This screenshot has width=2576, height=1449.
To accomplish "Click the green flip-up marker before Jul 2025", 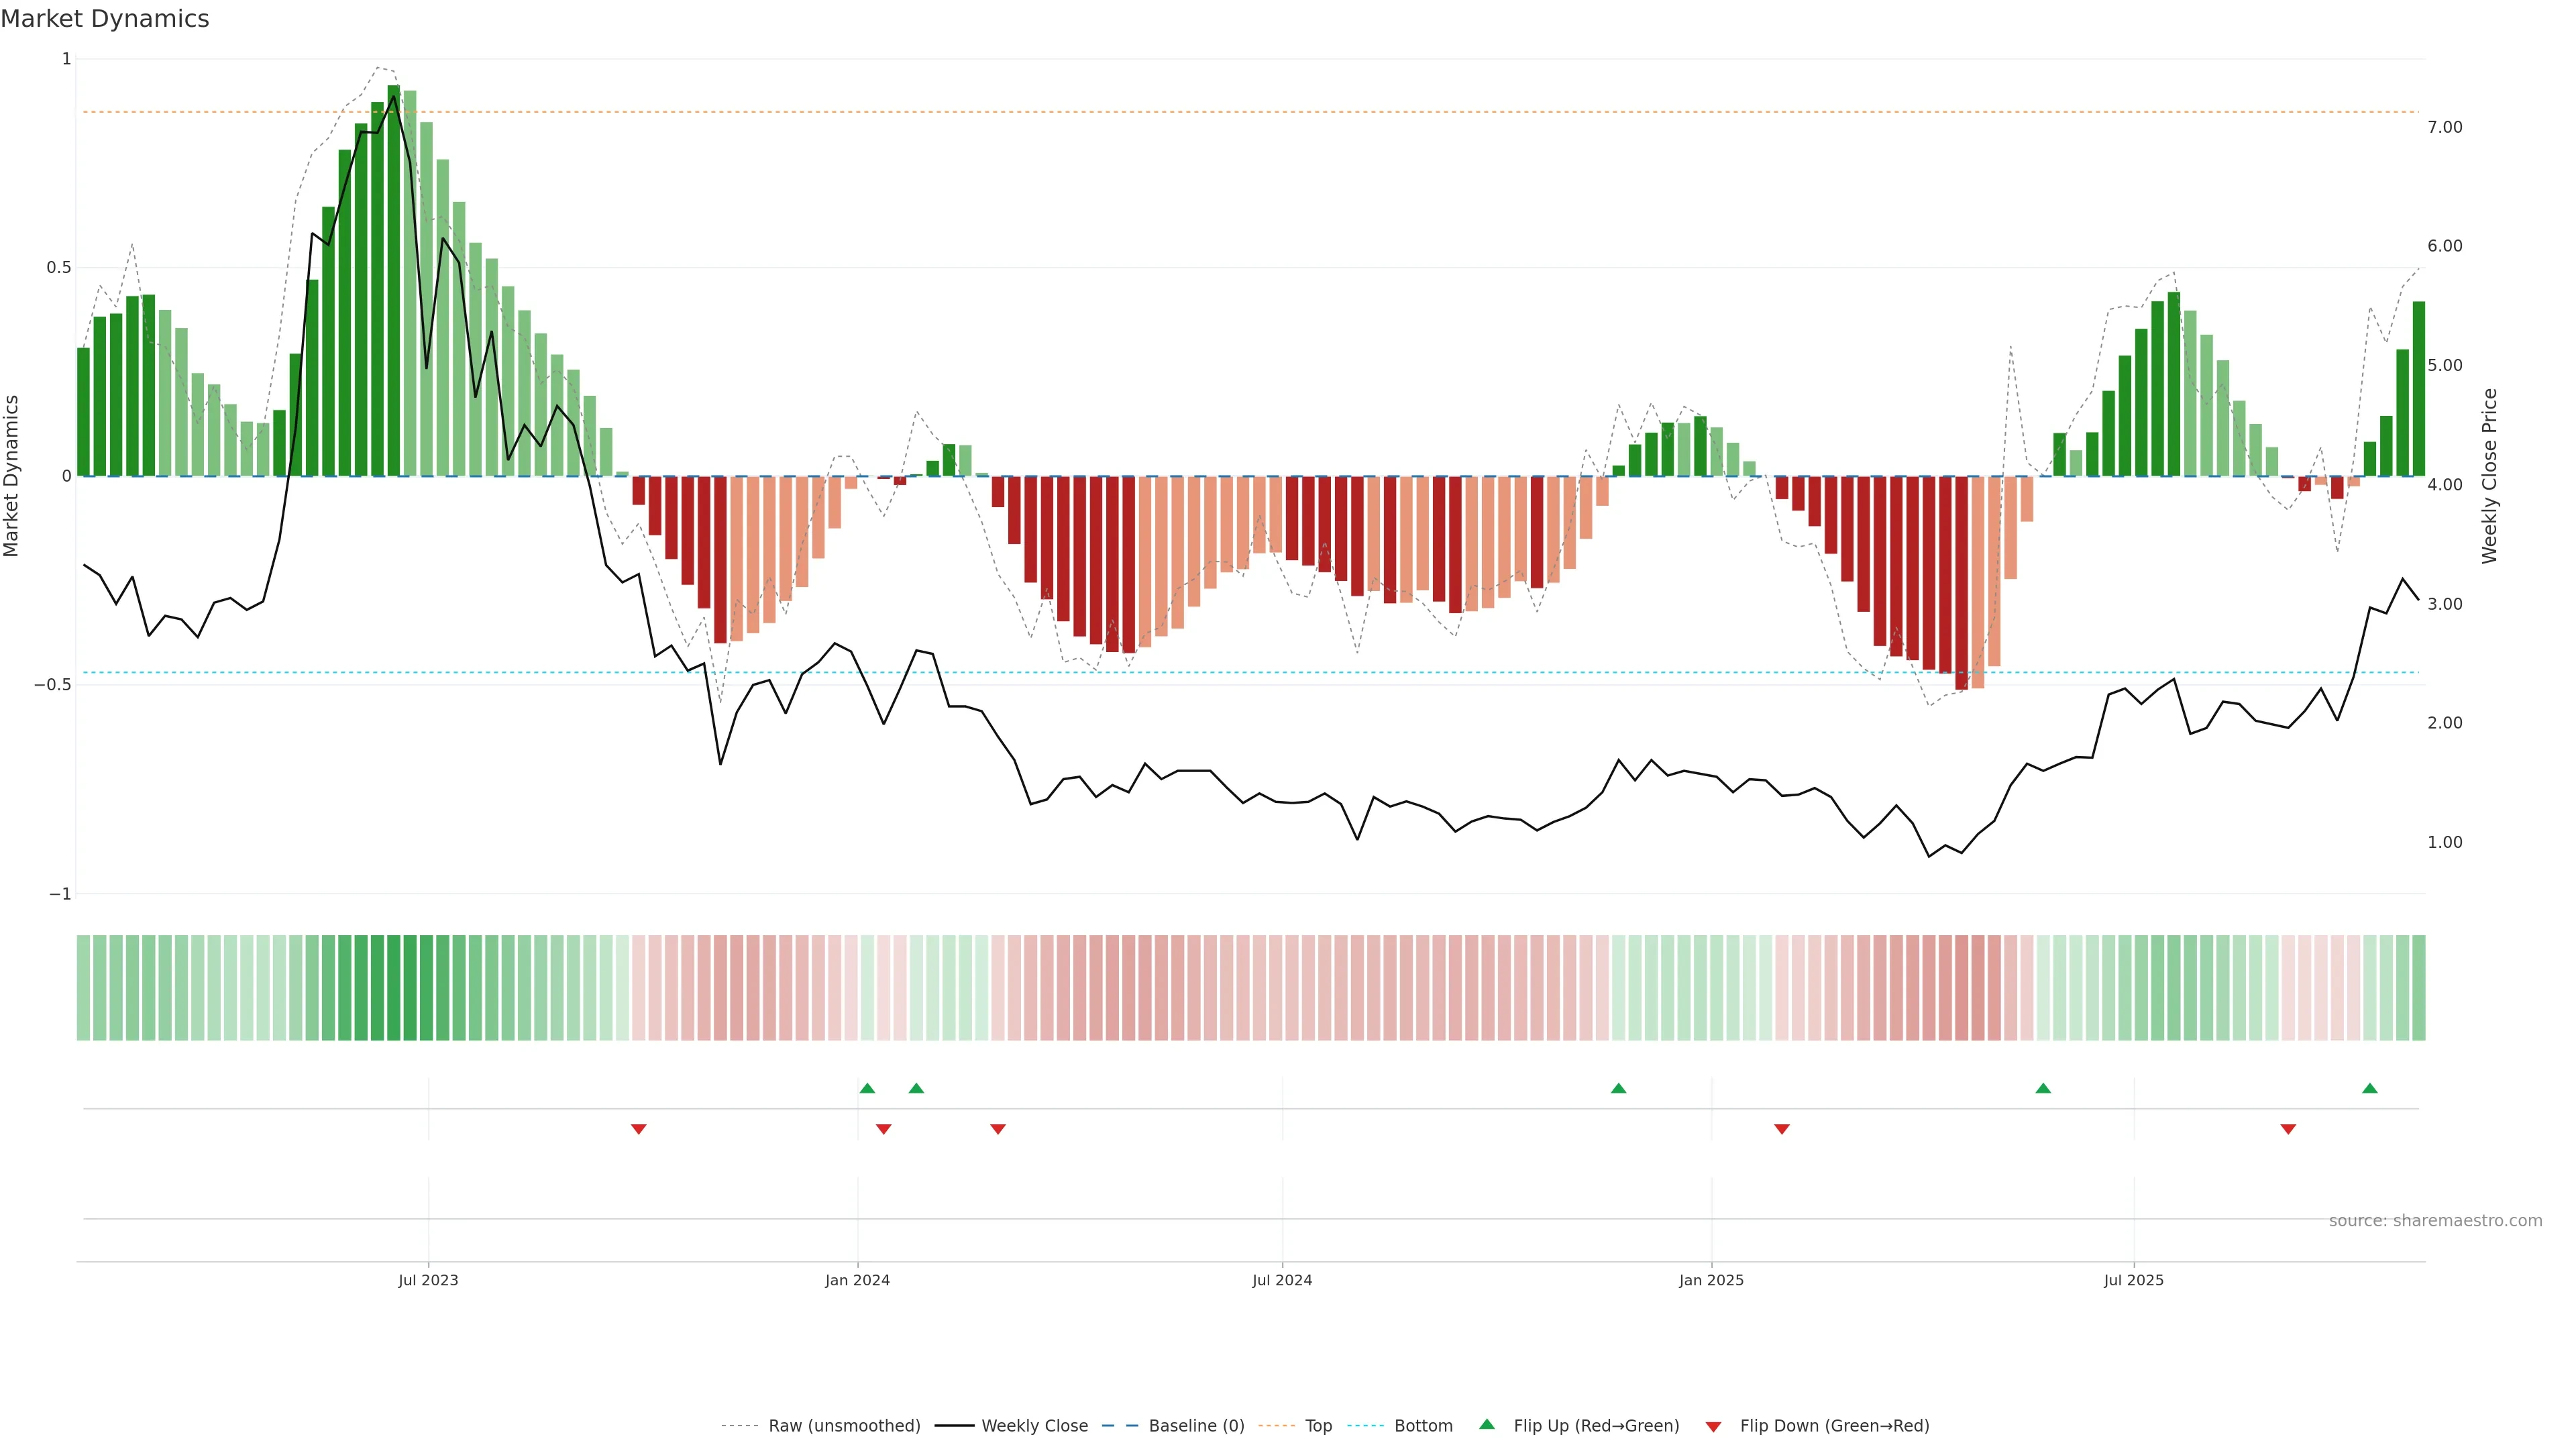I will coord(2043,1088).
